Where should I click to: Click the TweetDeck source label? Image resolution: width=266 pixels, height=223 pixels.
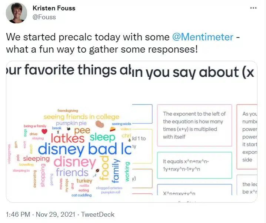(98, 214)
